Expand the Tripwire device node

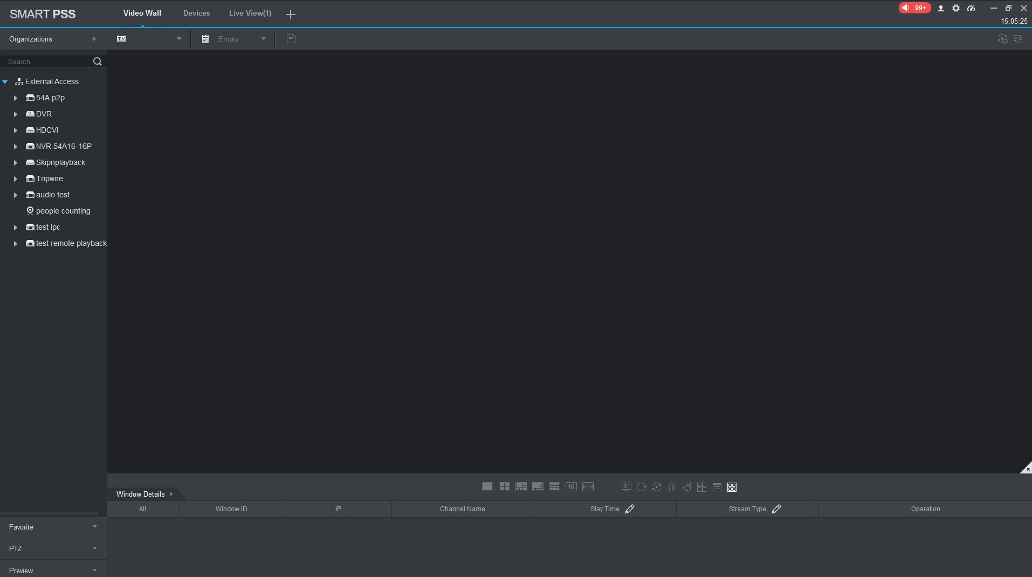coord(16,179)
